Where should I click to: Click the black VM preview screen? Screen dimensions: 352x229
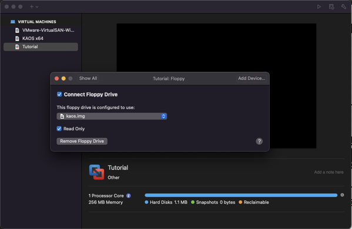pyautogui.click(x=216, y=47)
